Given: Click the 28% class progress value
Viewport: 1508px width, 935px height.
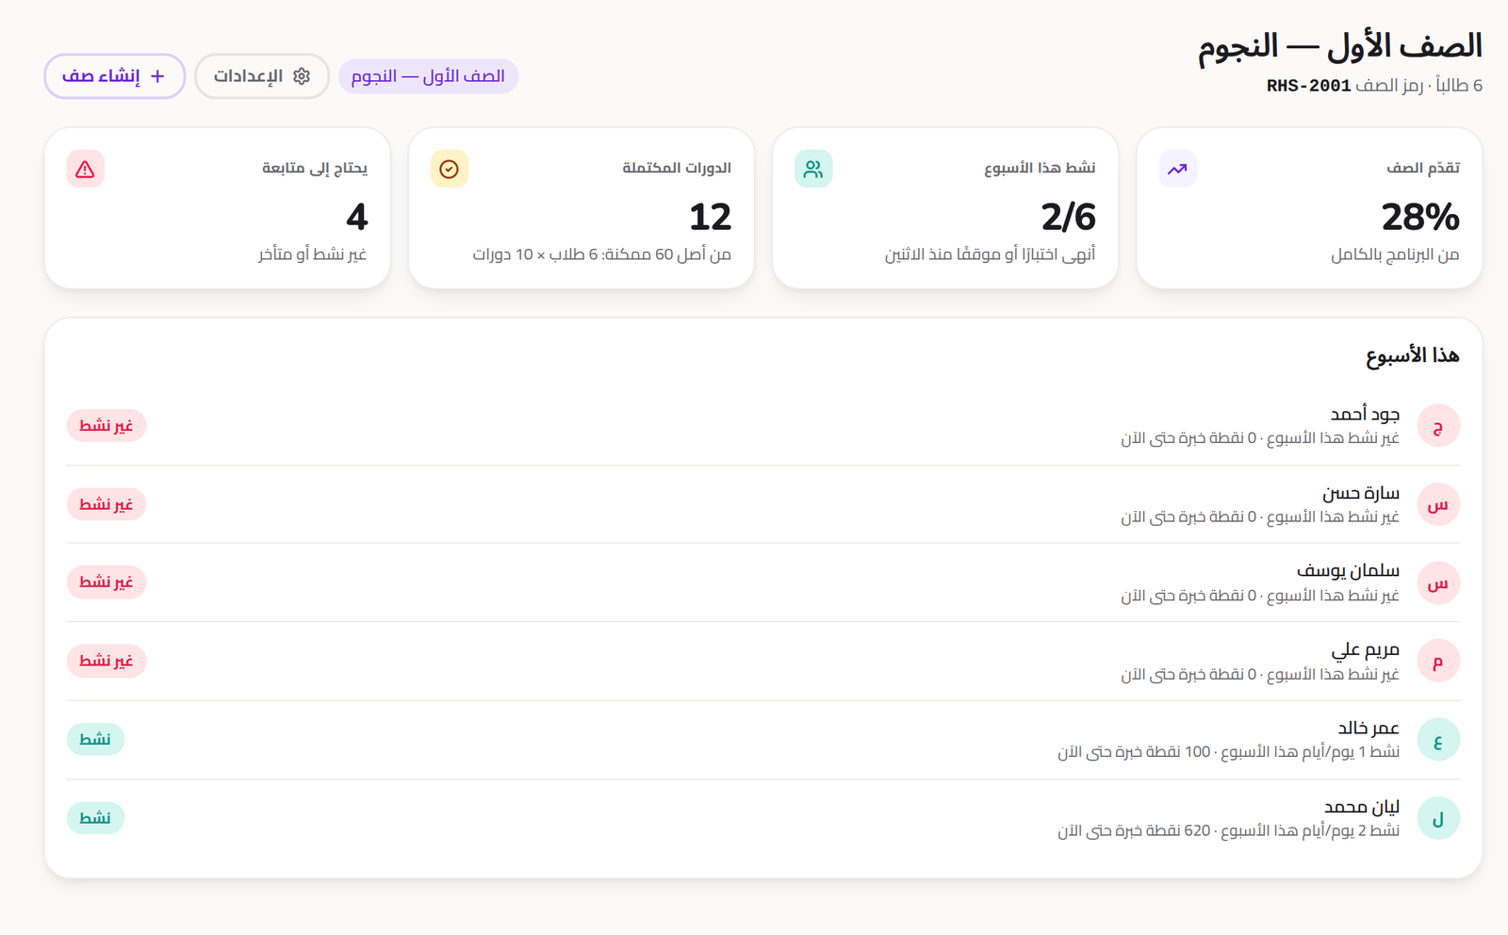Looking at the screenshot, I should click(1420, 218).
